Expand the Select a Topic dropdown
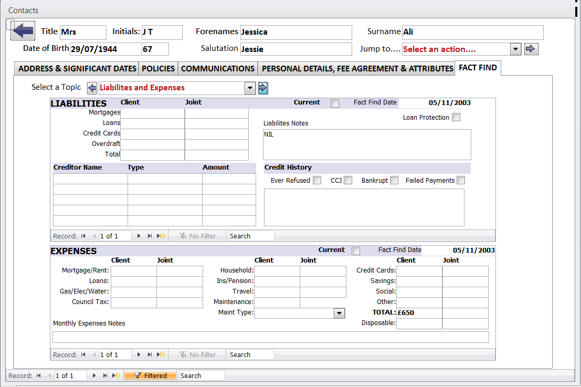 [250, 88]
